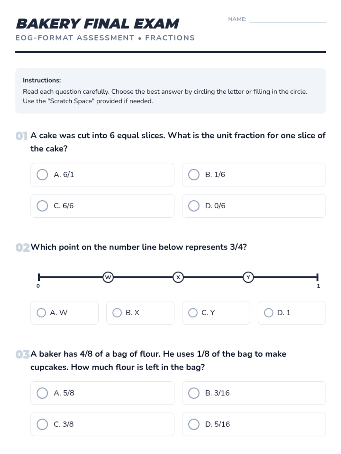Choose answer B. 3/16
Screen dimensions: 341x454
tap(194, 393)
